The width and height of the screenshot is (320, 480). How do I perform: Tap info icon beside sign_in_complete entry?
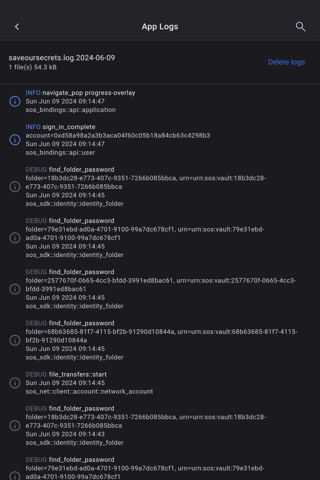[x=15, y=140]
